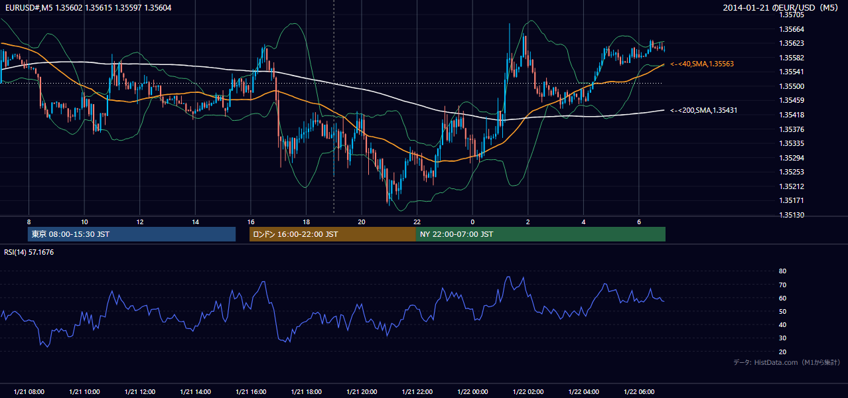Click RSI scale level 70
The width and height of the screenshot is (848, 398).
pos(783,285)
